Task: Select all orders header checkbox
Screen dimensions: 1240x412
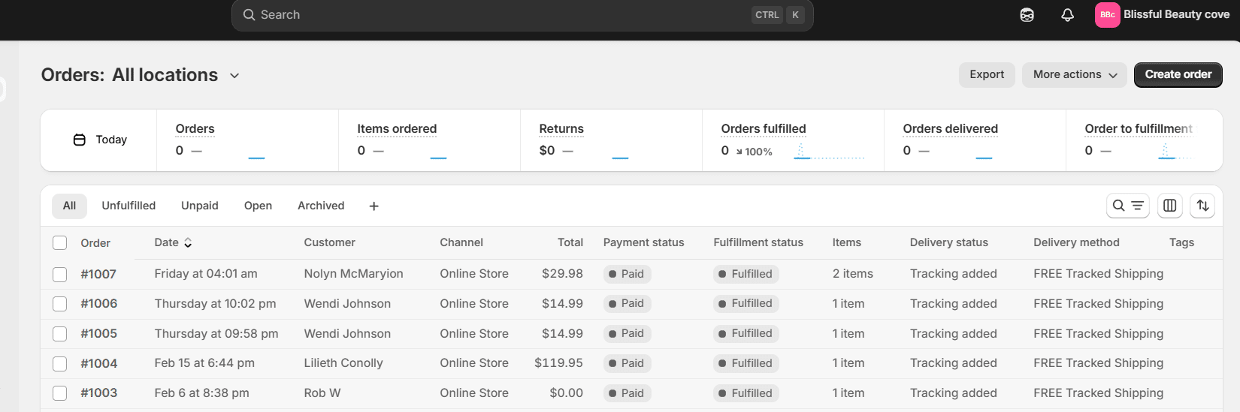Action: point(60,243)
